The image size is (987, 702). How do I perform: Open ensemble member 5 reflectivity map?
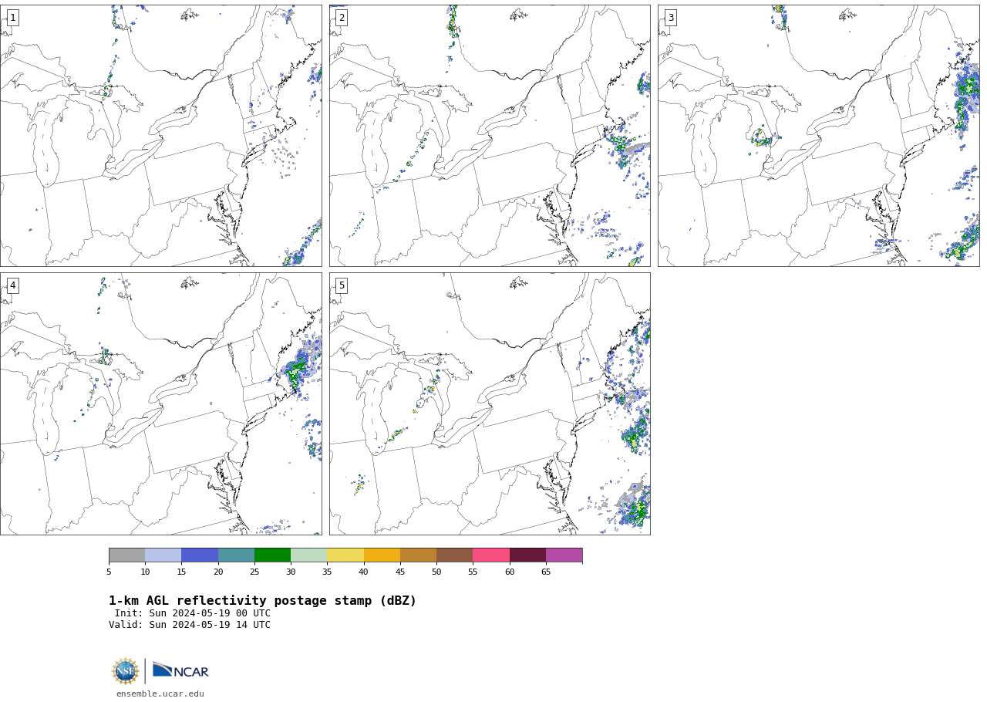[x=490, y=403]
